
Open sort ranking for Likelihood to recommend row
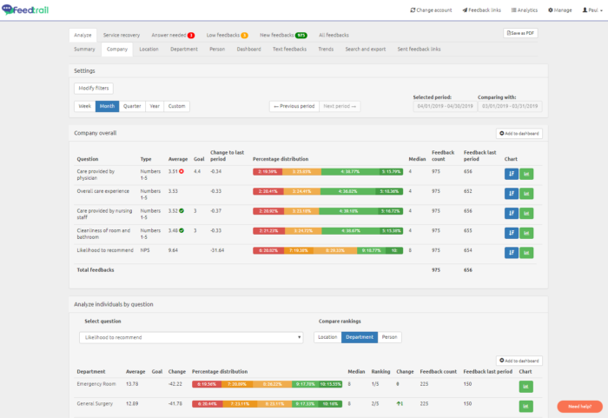pyautogui.click(x=512, y=252)
